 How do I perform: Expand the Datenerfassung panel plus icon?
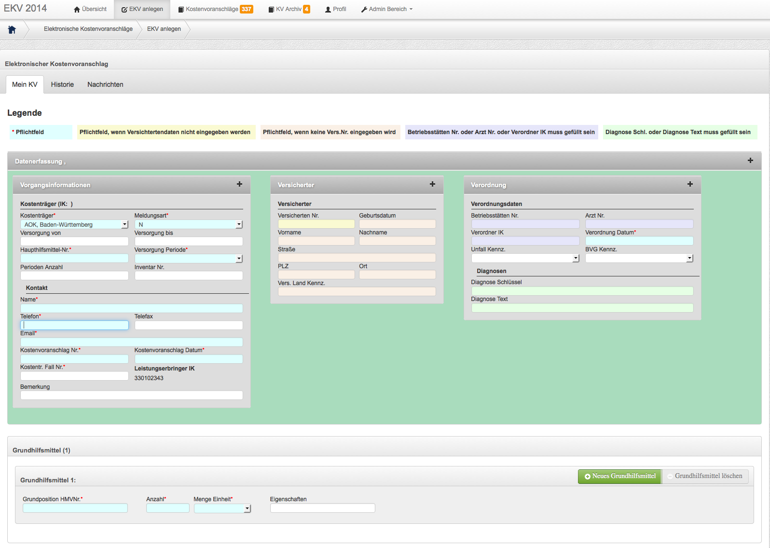pos(750,160)
